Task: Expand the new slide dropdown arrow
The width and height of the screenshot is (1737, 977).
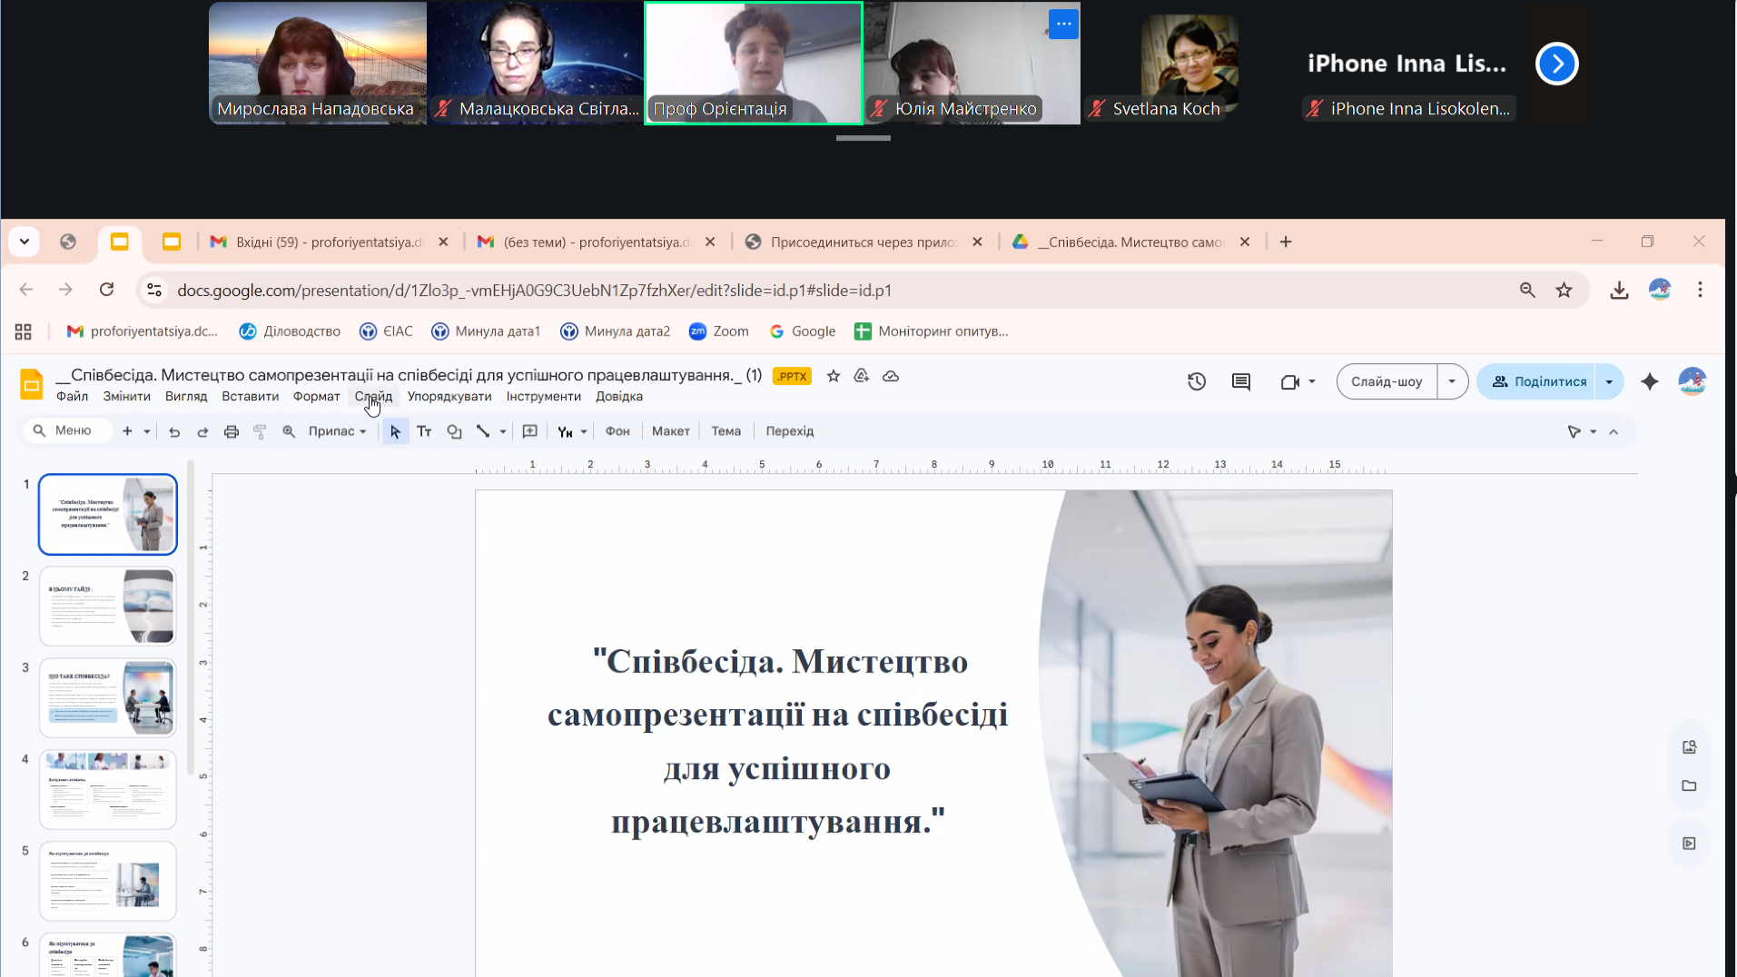Action: tap(147, 432)
